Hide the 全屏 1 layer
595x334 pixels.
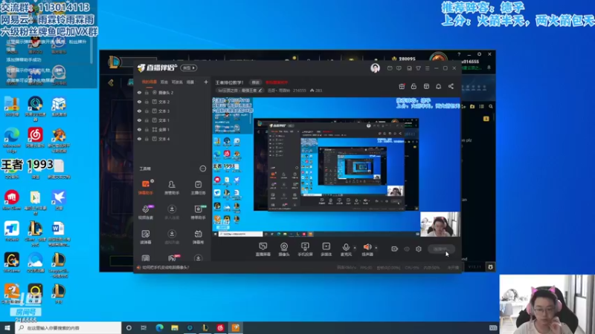(x=139, y=129)
